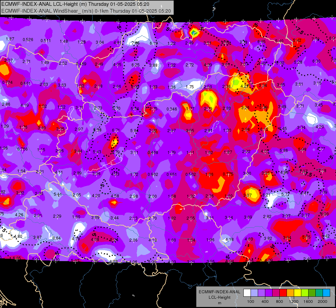The image size is (336, 308).
Task: Click the 400 legend scale label
Action: (265, 301)
